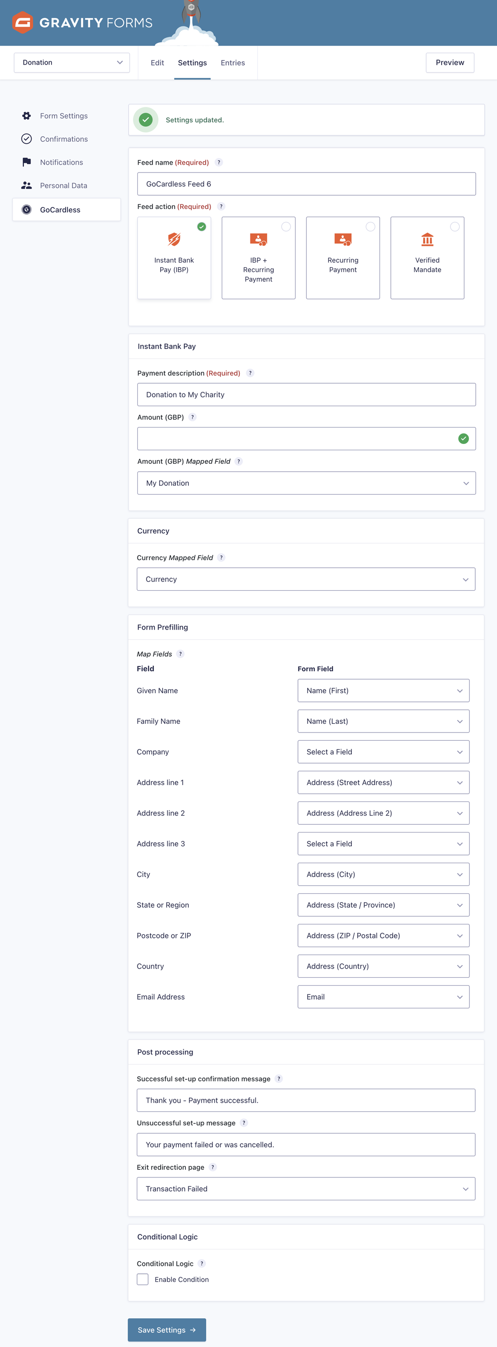This screenshot has height=1347, width=497.
Task: Click the Gravity Forms logo icon
Action: pos(22,22)
